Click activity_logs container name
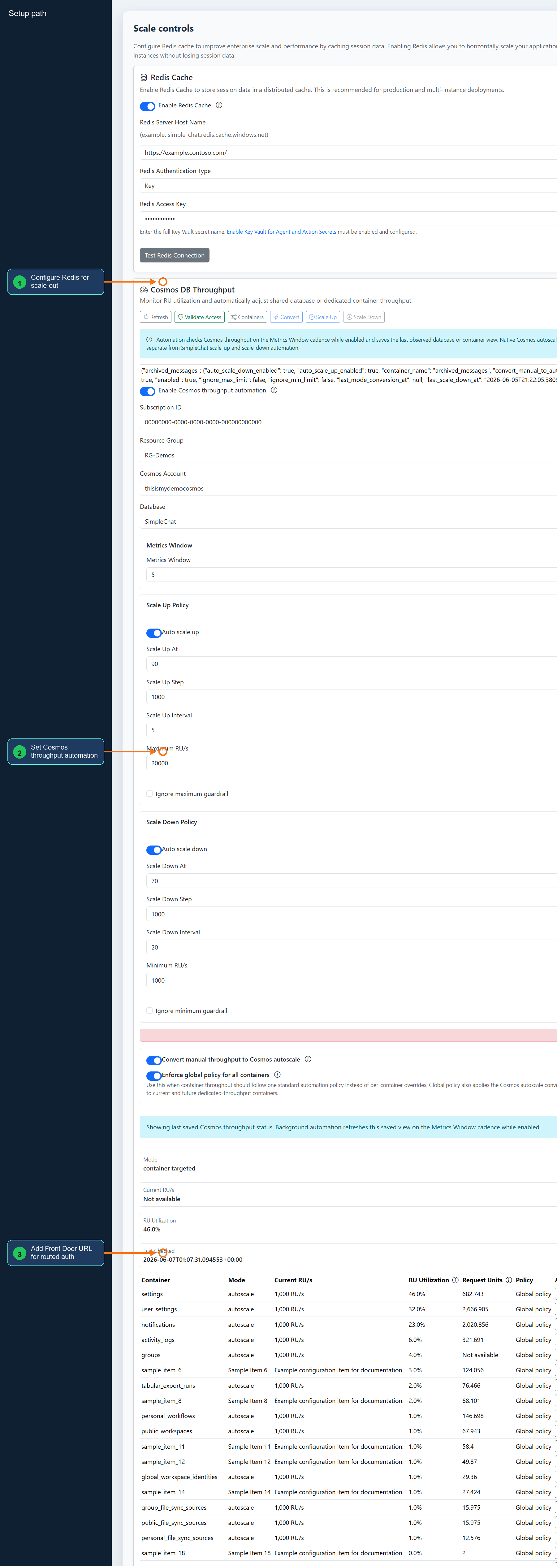This screenshot has height=1566, width=557. [158, 1340]
